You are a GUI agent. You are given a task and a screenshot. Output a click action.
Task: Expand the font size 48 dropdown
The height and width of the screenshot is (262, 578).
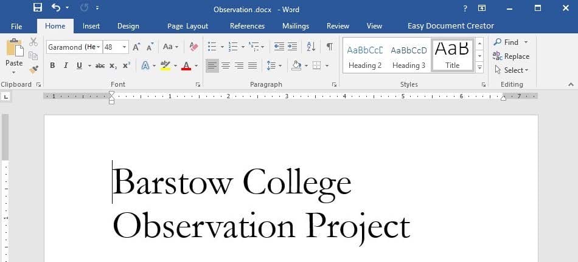point(124,47)
